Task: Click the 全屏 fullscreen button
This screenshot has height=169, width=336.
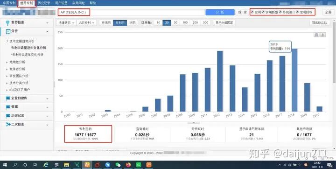Action: click(328, 12)
